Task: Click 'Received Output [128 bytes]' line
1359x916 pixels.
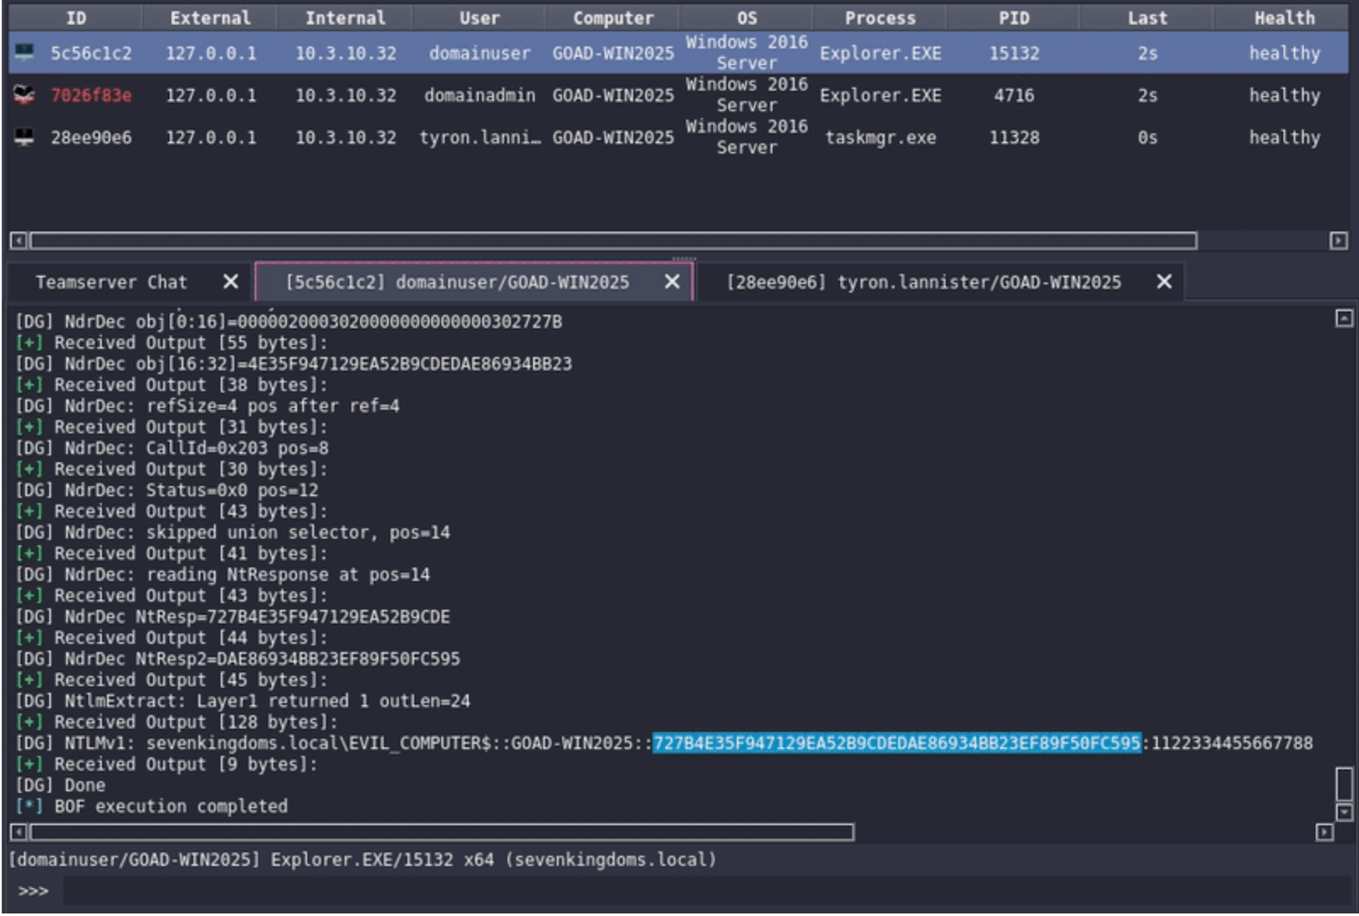Action: point(176,722)
